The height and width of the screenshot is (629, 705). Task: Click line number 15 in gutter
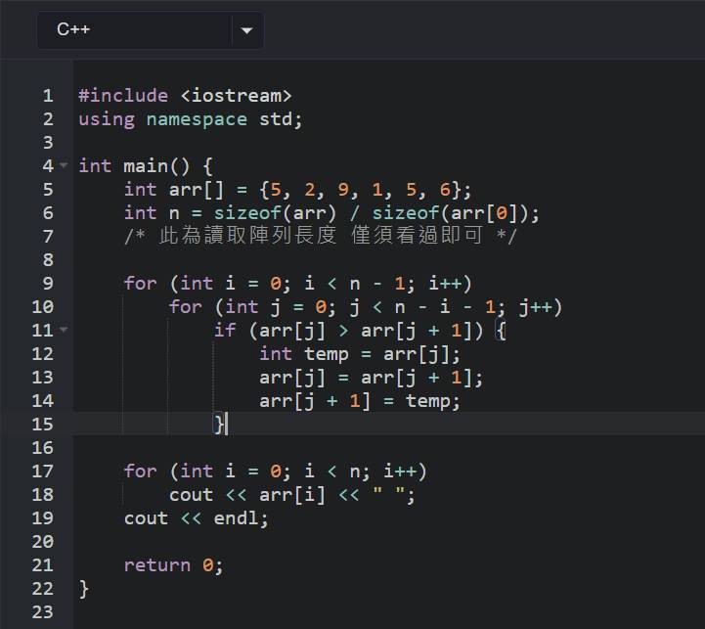(x=43, y=425)
